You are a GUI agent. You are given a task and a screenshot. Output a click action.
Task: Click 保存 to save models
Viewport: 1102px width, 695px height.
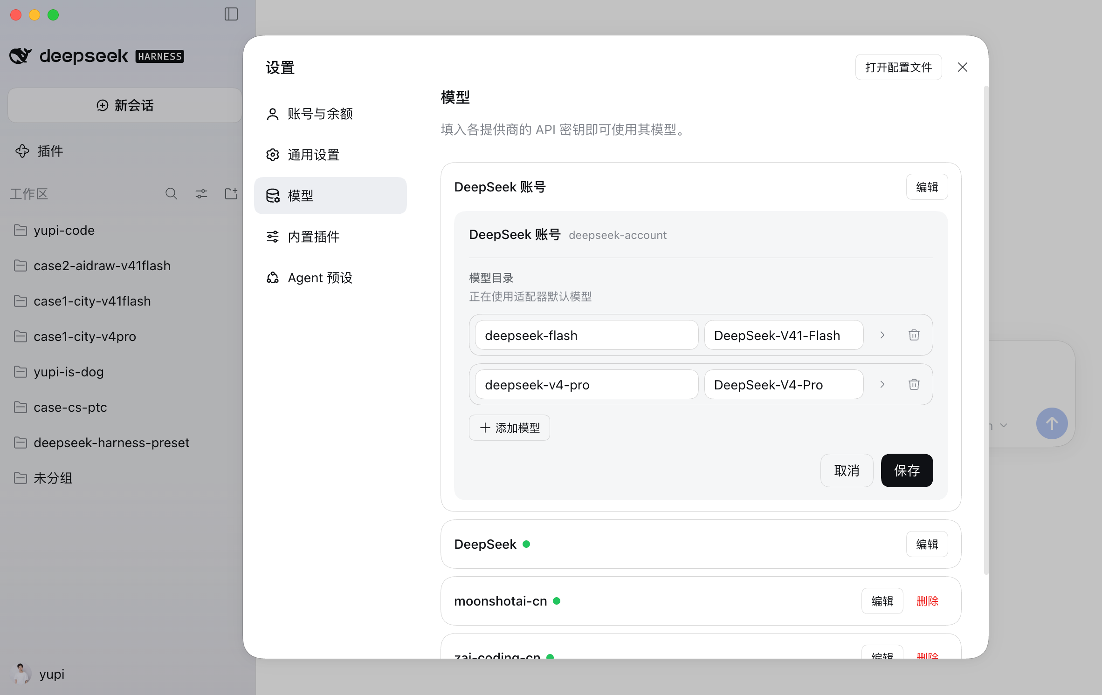coord(907,470)
